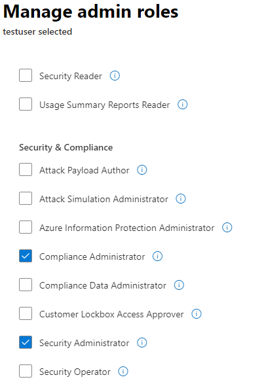View info for Attack Simulation Administrator
Image resolution: width=262 pixels, height=388 pixels.
click(x=181, y=198)
